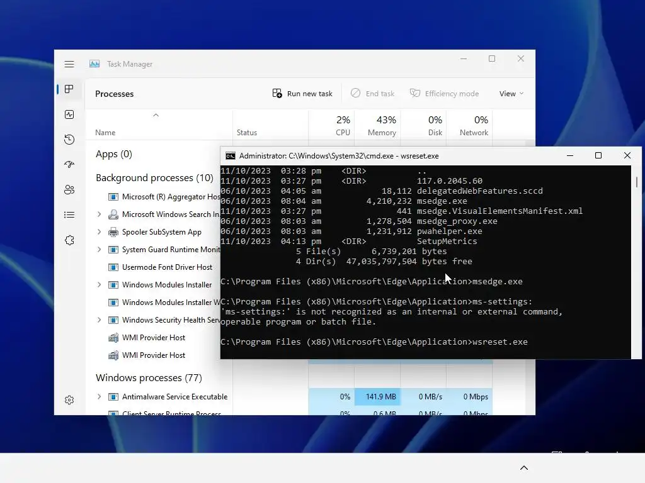This screenshot has width=645, height=483.
Task: Expand System Guard Runtime Monitor row
Action: pyautogui.click(x=99, y=250)
